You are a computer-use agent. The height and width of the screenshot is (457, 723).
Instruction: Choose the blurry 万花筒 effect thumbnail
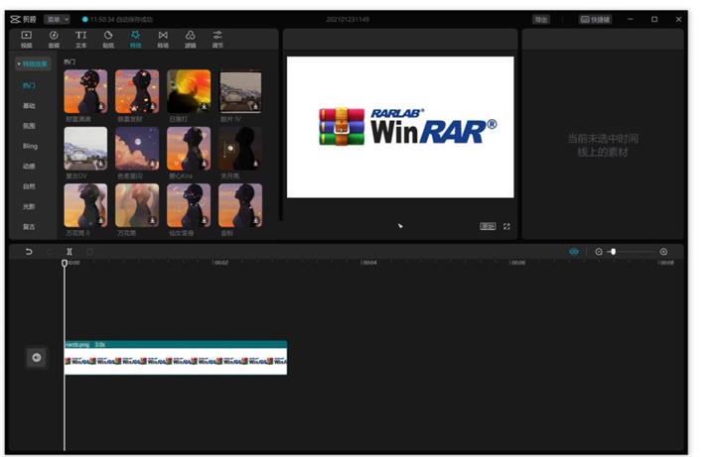click(x=137, y=205)
